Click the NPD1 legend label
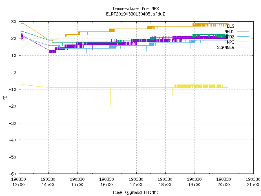This screenshot has height=196, width=261. [x=229, y=31]
